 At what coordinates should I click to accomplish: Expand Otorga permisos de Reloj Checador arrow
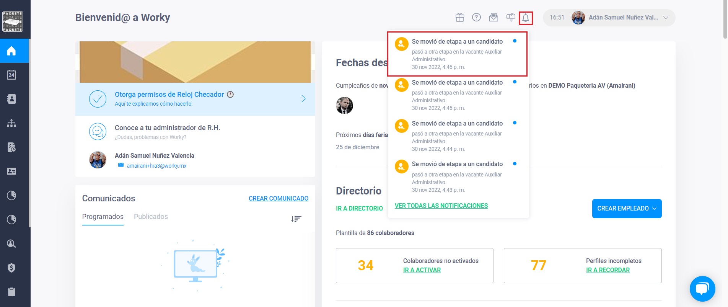click(x=303, y=99)
